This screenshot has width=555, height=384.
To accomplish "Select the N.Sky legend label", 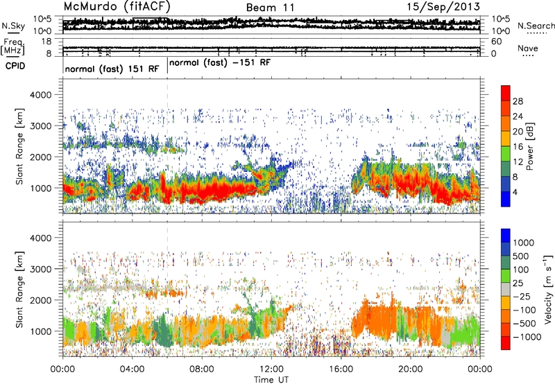I will [13, 26].
